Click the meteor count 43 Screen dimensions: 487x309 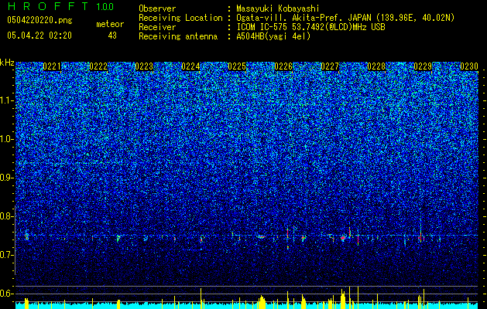pyautogui.click(x=112, y=36)
